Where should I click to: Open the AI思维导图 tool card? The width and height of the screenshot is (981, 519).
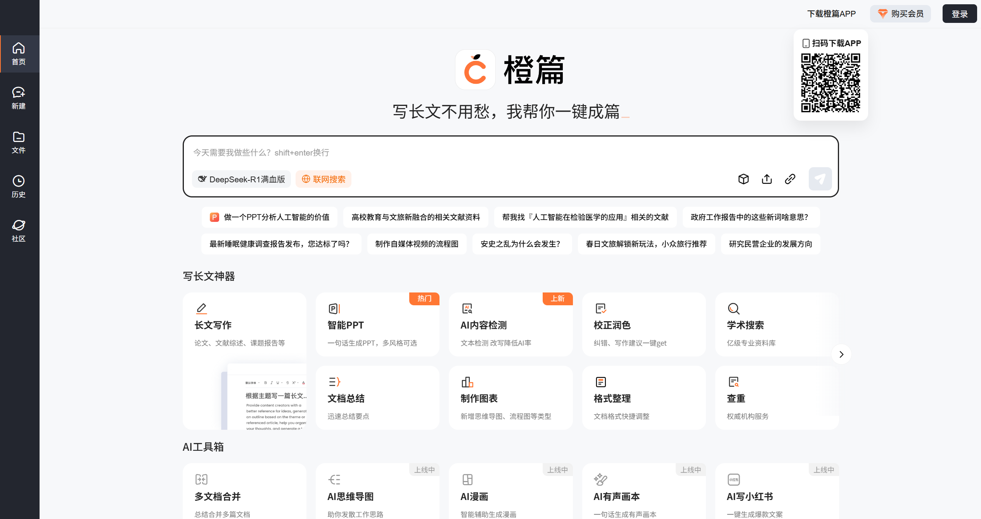pos(377,491)
